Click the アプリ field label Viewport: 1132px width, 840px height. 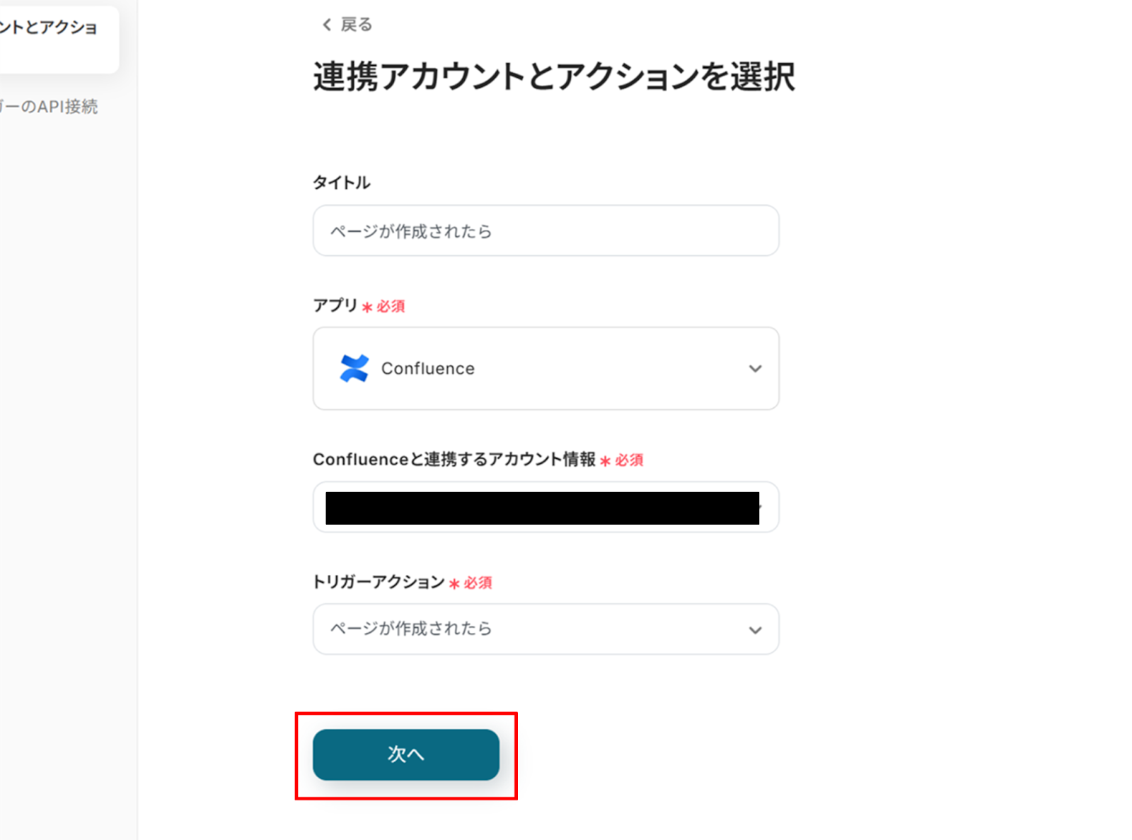[335, 305]
